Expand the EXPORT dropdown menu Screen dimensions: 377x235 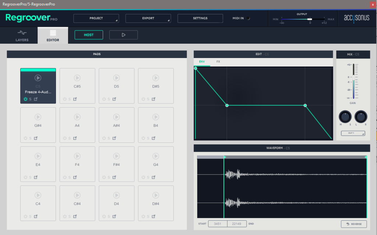(x=148, y=18)
